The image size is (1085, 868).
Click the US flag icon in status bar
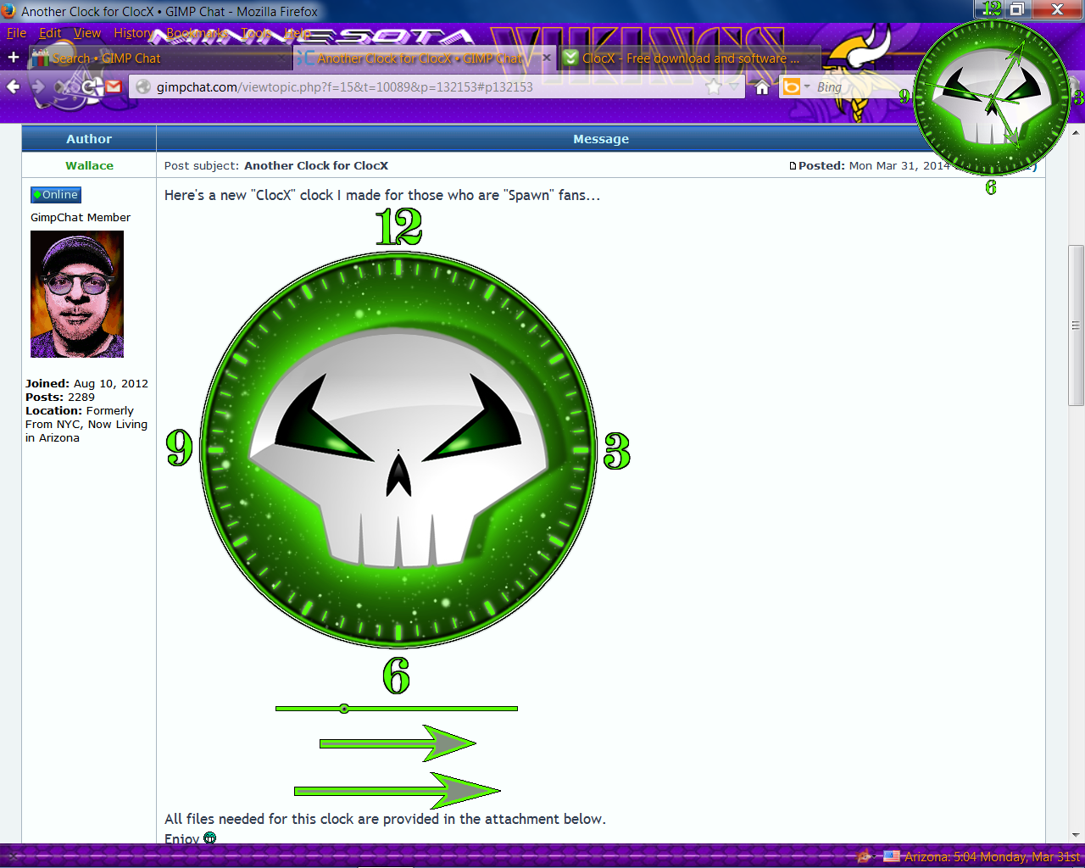(x=892, y=856)
